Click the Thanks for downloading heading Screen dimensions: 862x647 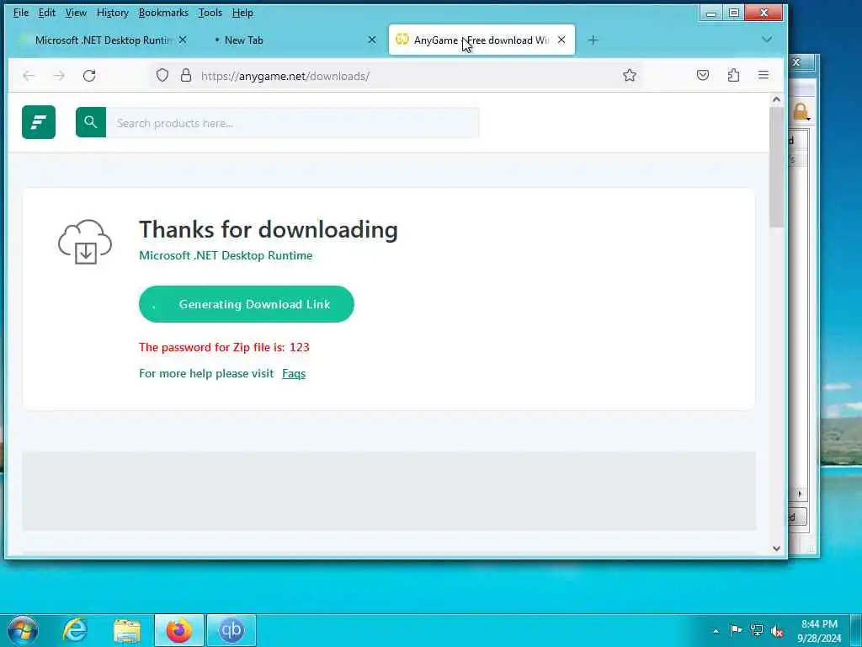[269, 229]
